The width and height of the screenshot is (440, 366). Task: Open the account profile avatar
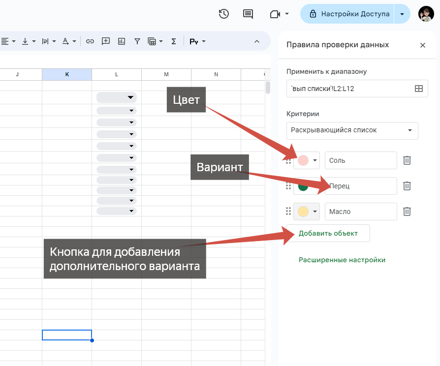tap(426, 14)
